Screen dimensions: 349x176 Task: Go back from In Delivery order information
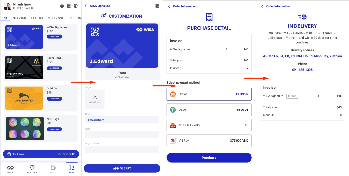pyautogui.click(x=262, y=6)
